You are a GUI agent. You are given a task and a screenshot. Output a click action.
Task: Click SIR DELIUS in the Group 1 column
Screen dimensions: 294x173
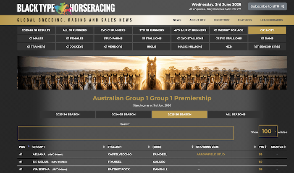click(x=40, y=162)
